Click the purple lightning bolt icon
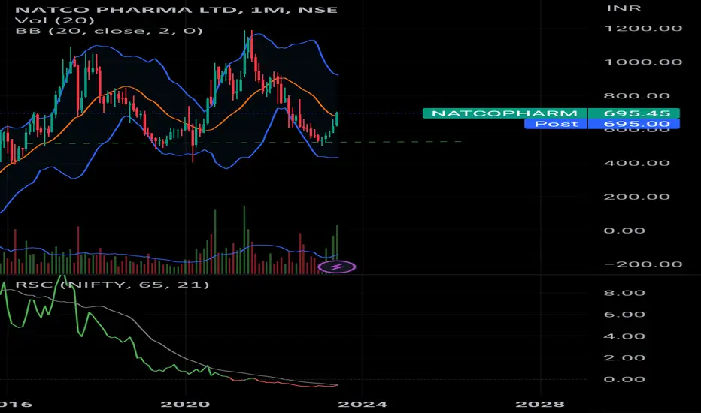The height and width of the screenshot is (413, 701). 337,267
